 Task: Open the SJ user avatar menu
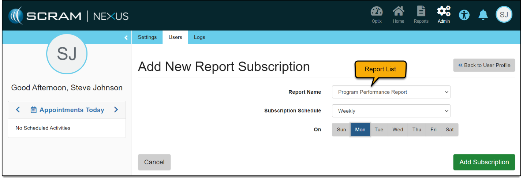point(504,15)
